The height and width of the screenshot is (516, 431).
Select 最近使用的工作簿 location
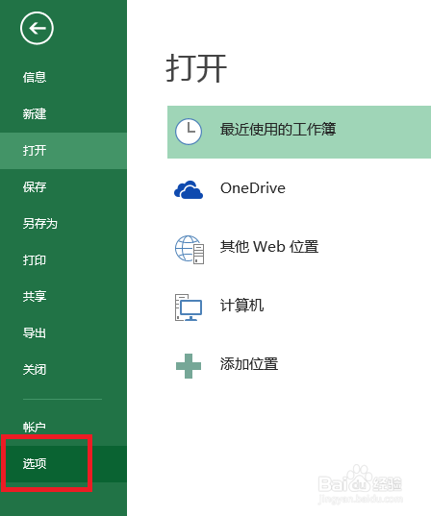(x=299, y=132)
